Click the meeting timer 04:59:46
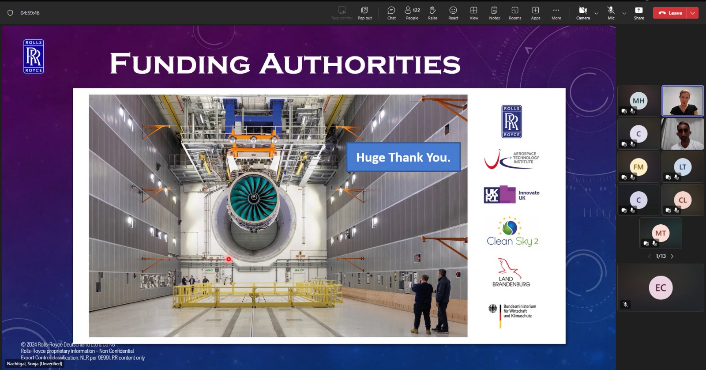Screen dimensions: 706x370 point(30,13)
